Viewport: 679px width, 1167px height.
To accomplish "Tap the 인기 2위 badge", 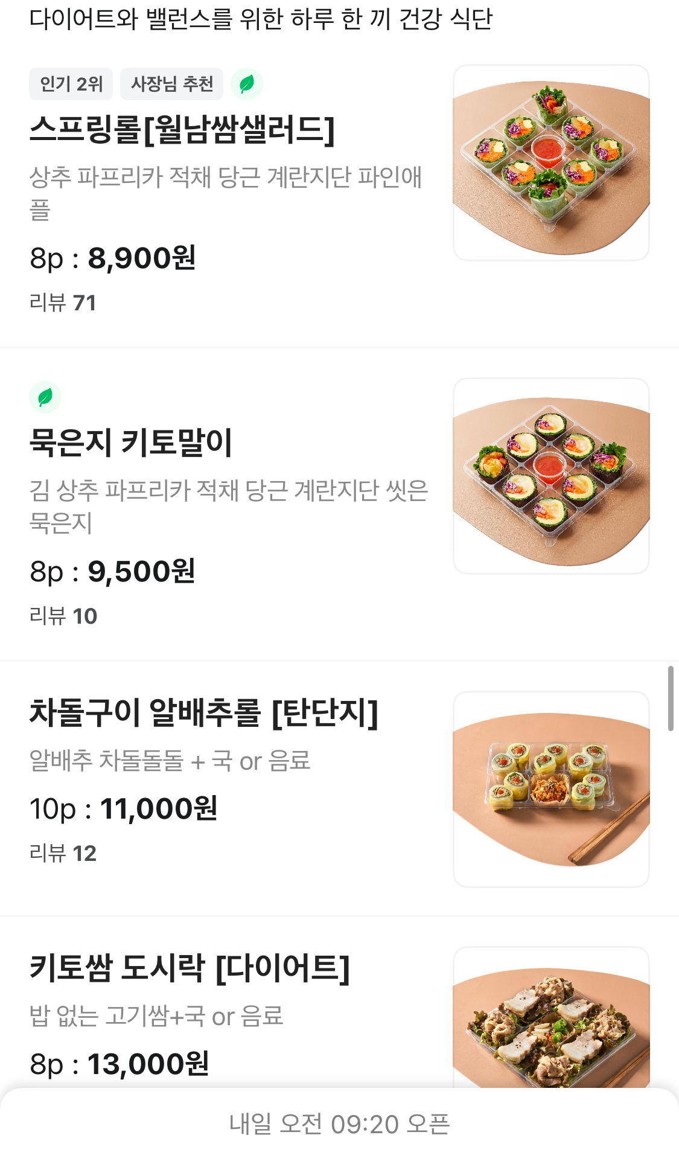I will click(x=71, y=84).
